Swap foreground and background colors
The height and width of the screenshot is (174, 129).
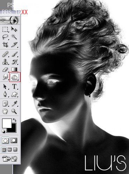pyautogui.click(x=15, y=120)
